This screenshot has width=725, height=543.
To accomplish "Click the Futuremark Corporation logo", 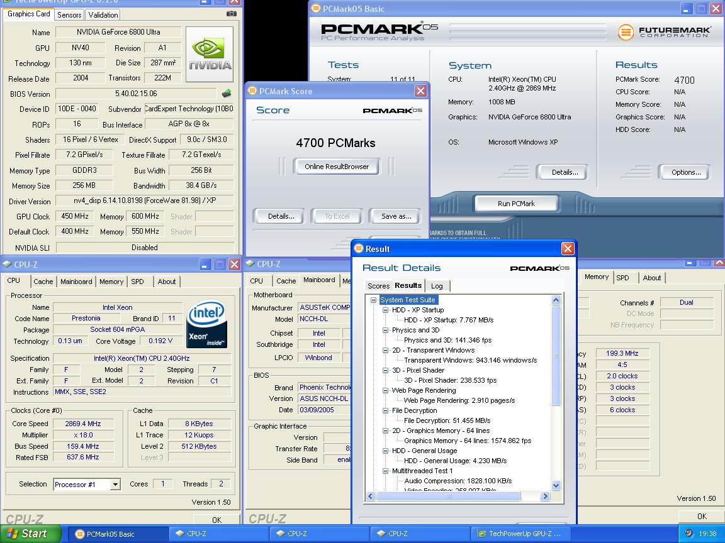I will click(664, 32).
